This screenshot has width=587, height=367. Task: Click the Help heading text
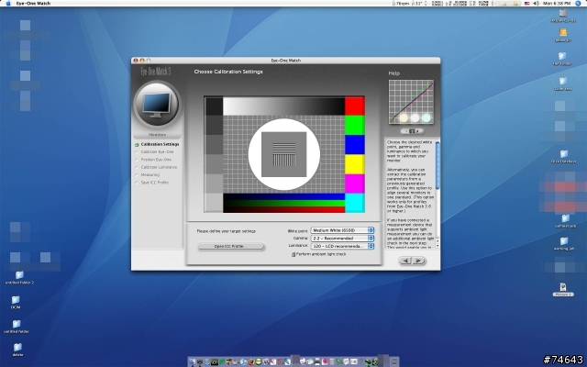(x=393, y=73)
